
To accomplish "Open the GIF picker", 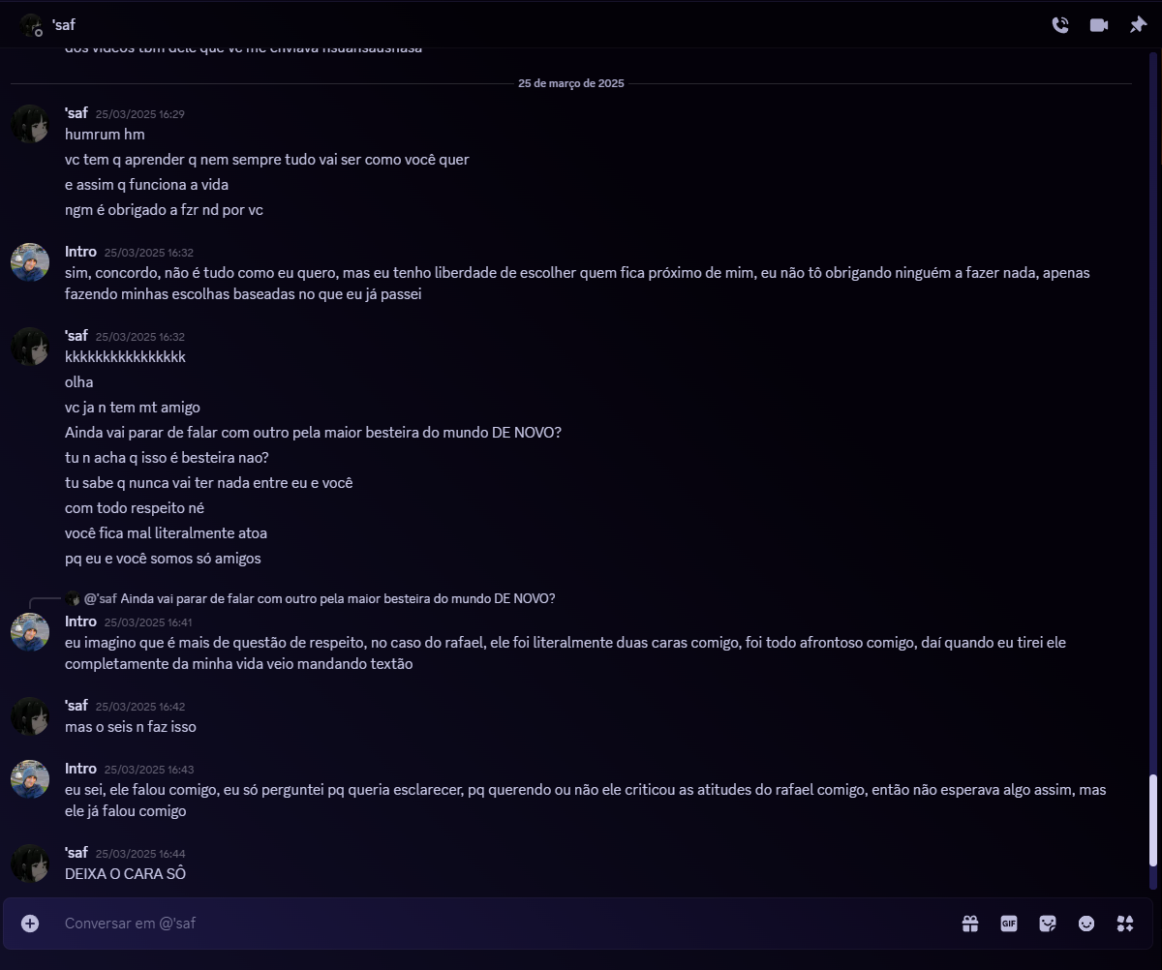I will 1009,924.
